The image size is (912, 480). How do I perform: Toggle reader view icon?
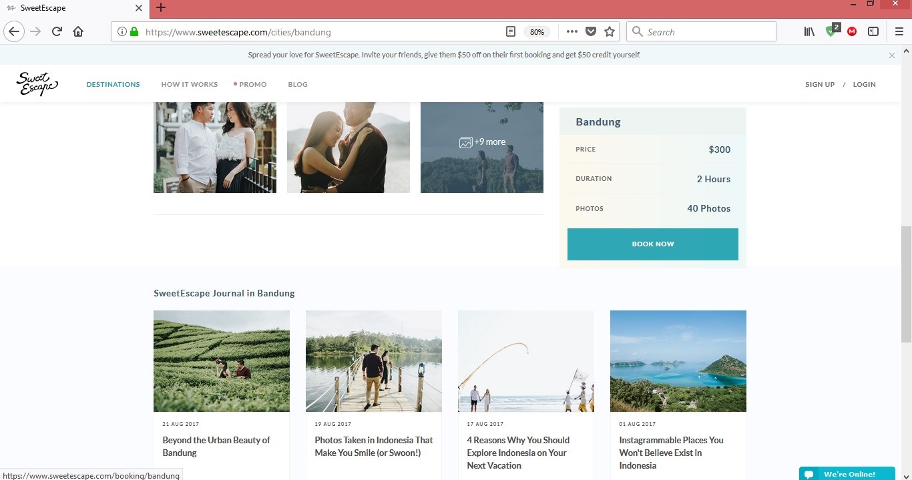(x=511, y=31)
